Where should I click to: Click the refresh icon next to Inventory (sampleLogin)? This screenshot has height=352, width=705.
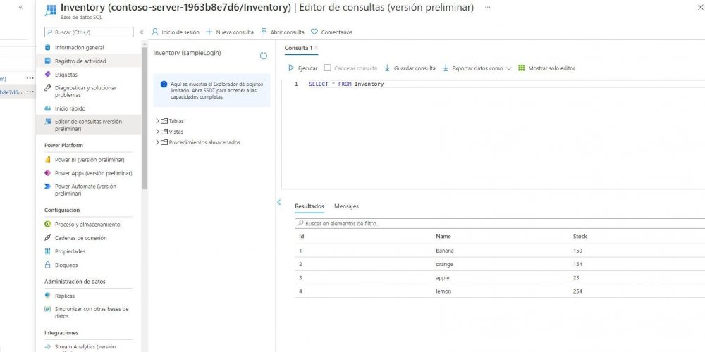coord(264,55)
